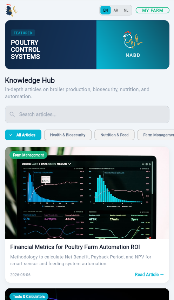The height and width of the screenshot is (300, 174).
Task: Click the rooster logo in header
Action: pyautogui.click(x=12, y=10)
